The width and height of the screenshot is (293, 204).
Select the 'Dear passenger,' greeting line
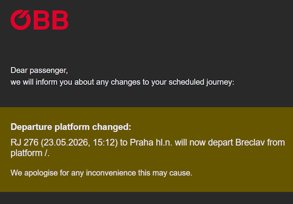pos(39,71)
